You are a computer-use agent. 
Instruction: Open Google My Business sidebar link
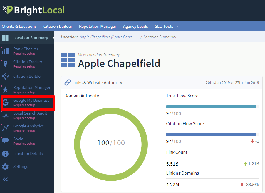tap(31, 101)
